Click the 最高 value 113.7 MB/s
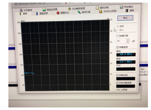This screenshot has height=110, width=151. 126,62
